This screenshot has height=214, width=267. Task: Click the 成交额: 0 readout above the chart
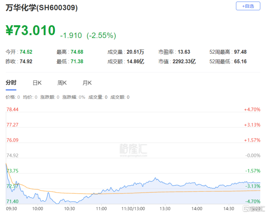click(120, 97)
